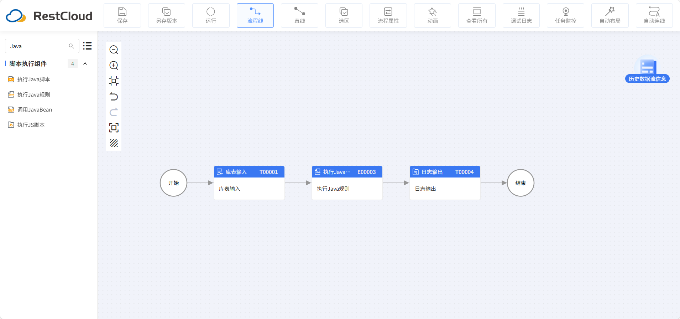
Task: Select the 直线 straight line tool
Action: pos(299,16)
